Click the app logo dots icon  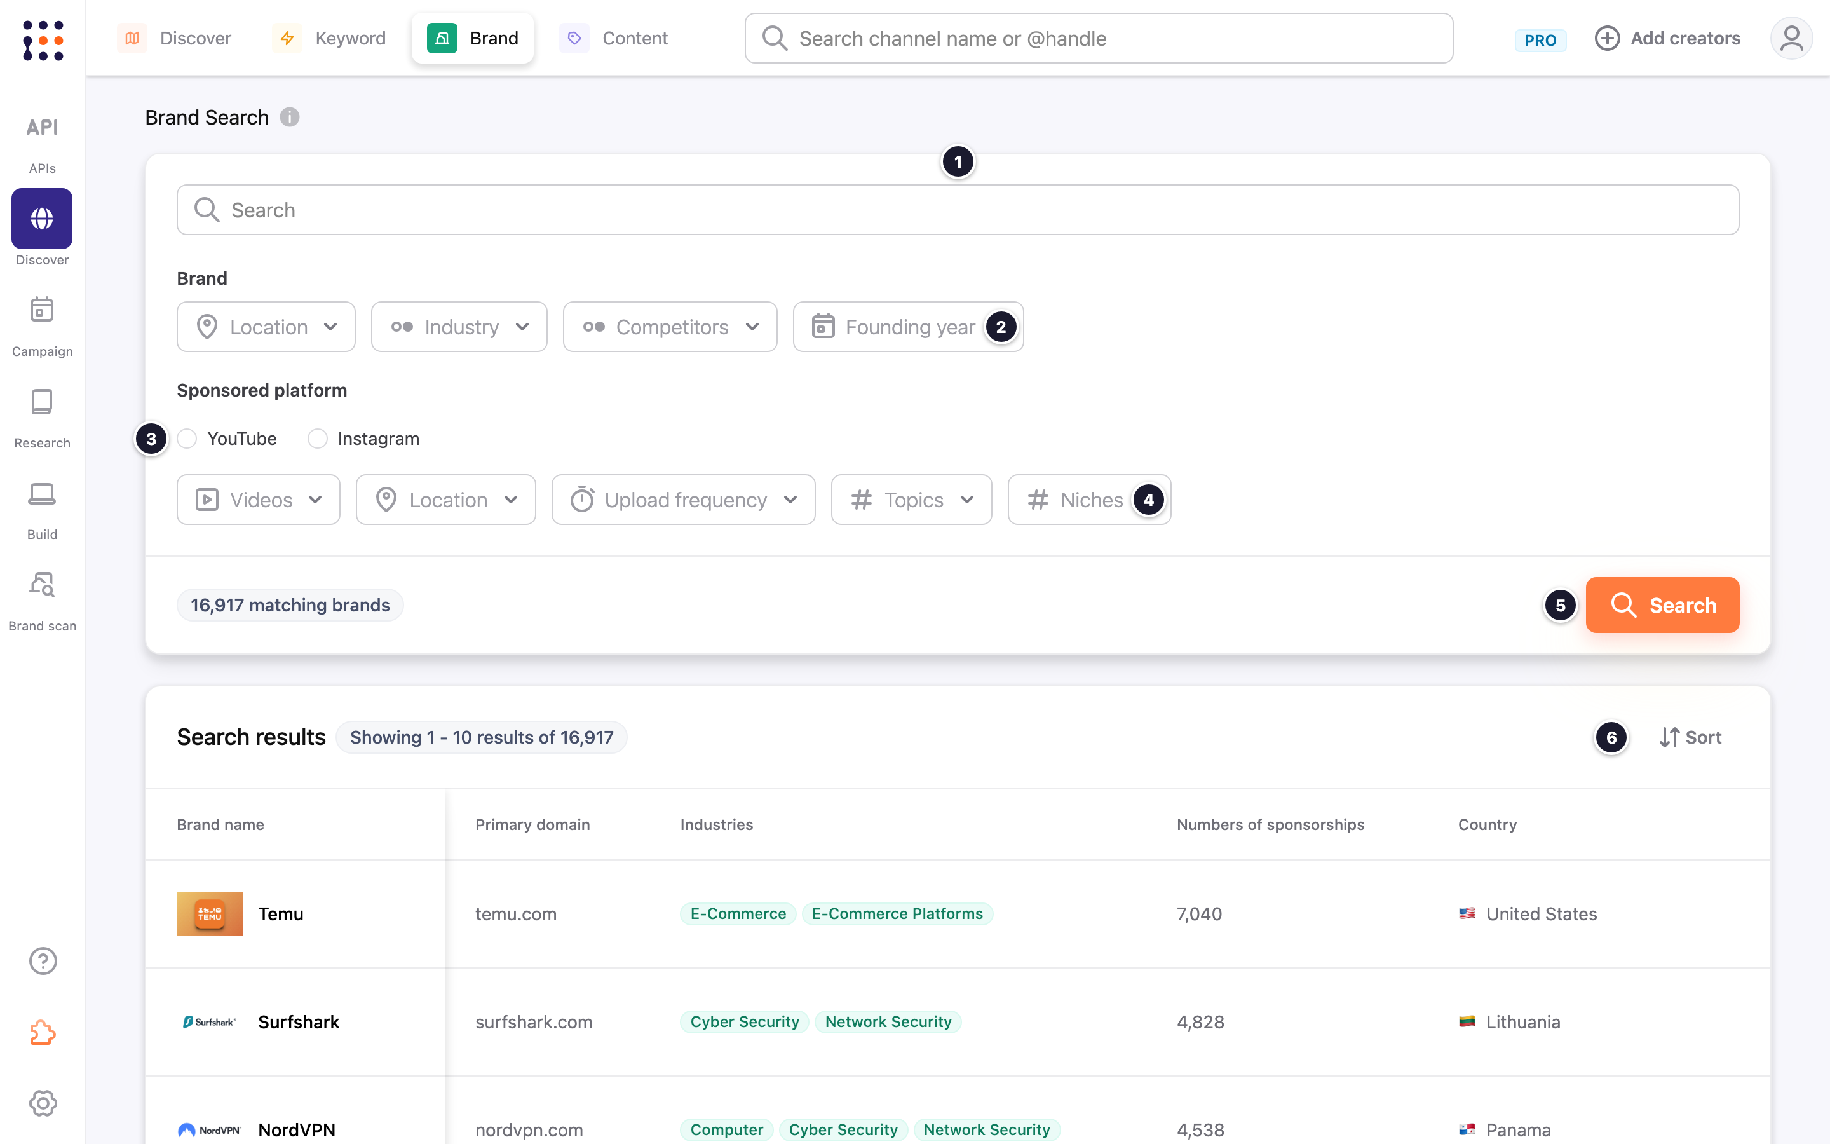pyautogui.click(x=43, y=40)
